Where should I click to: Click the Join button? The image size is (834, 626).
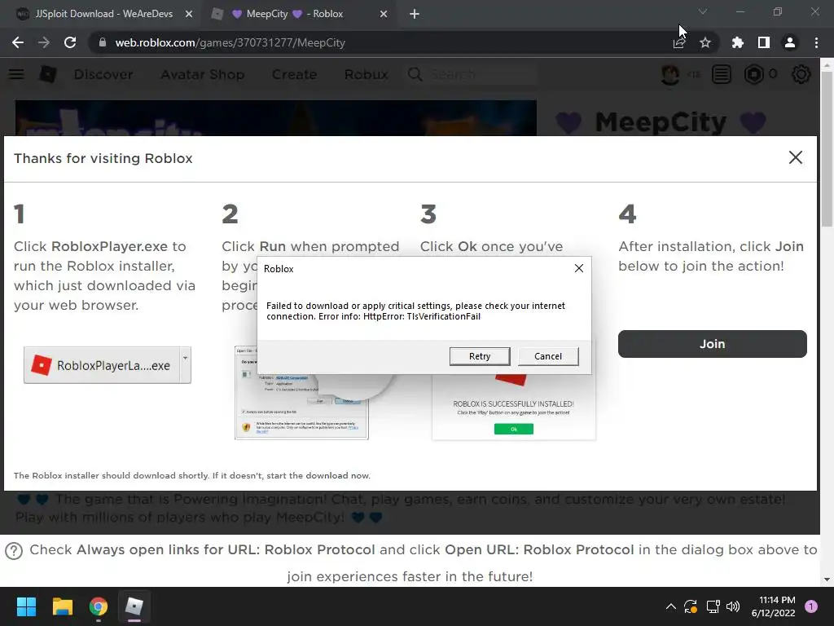[x=712, y=344]
